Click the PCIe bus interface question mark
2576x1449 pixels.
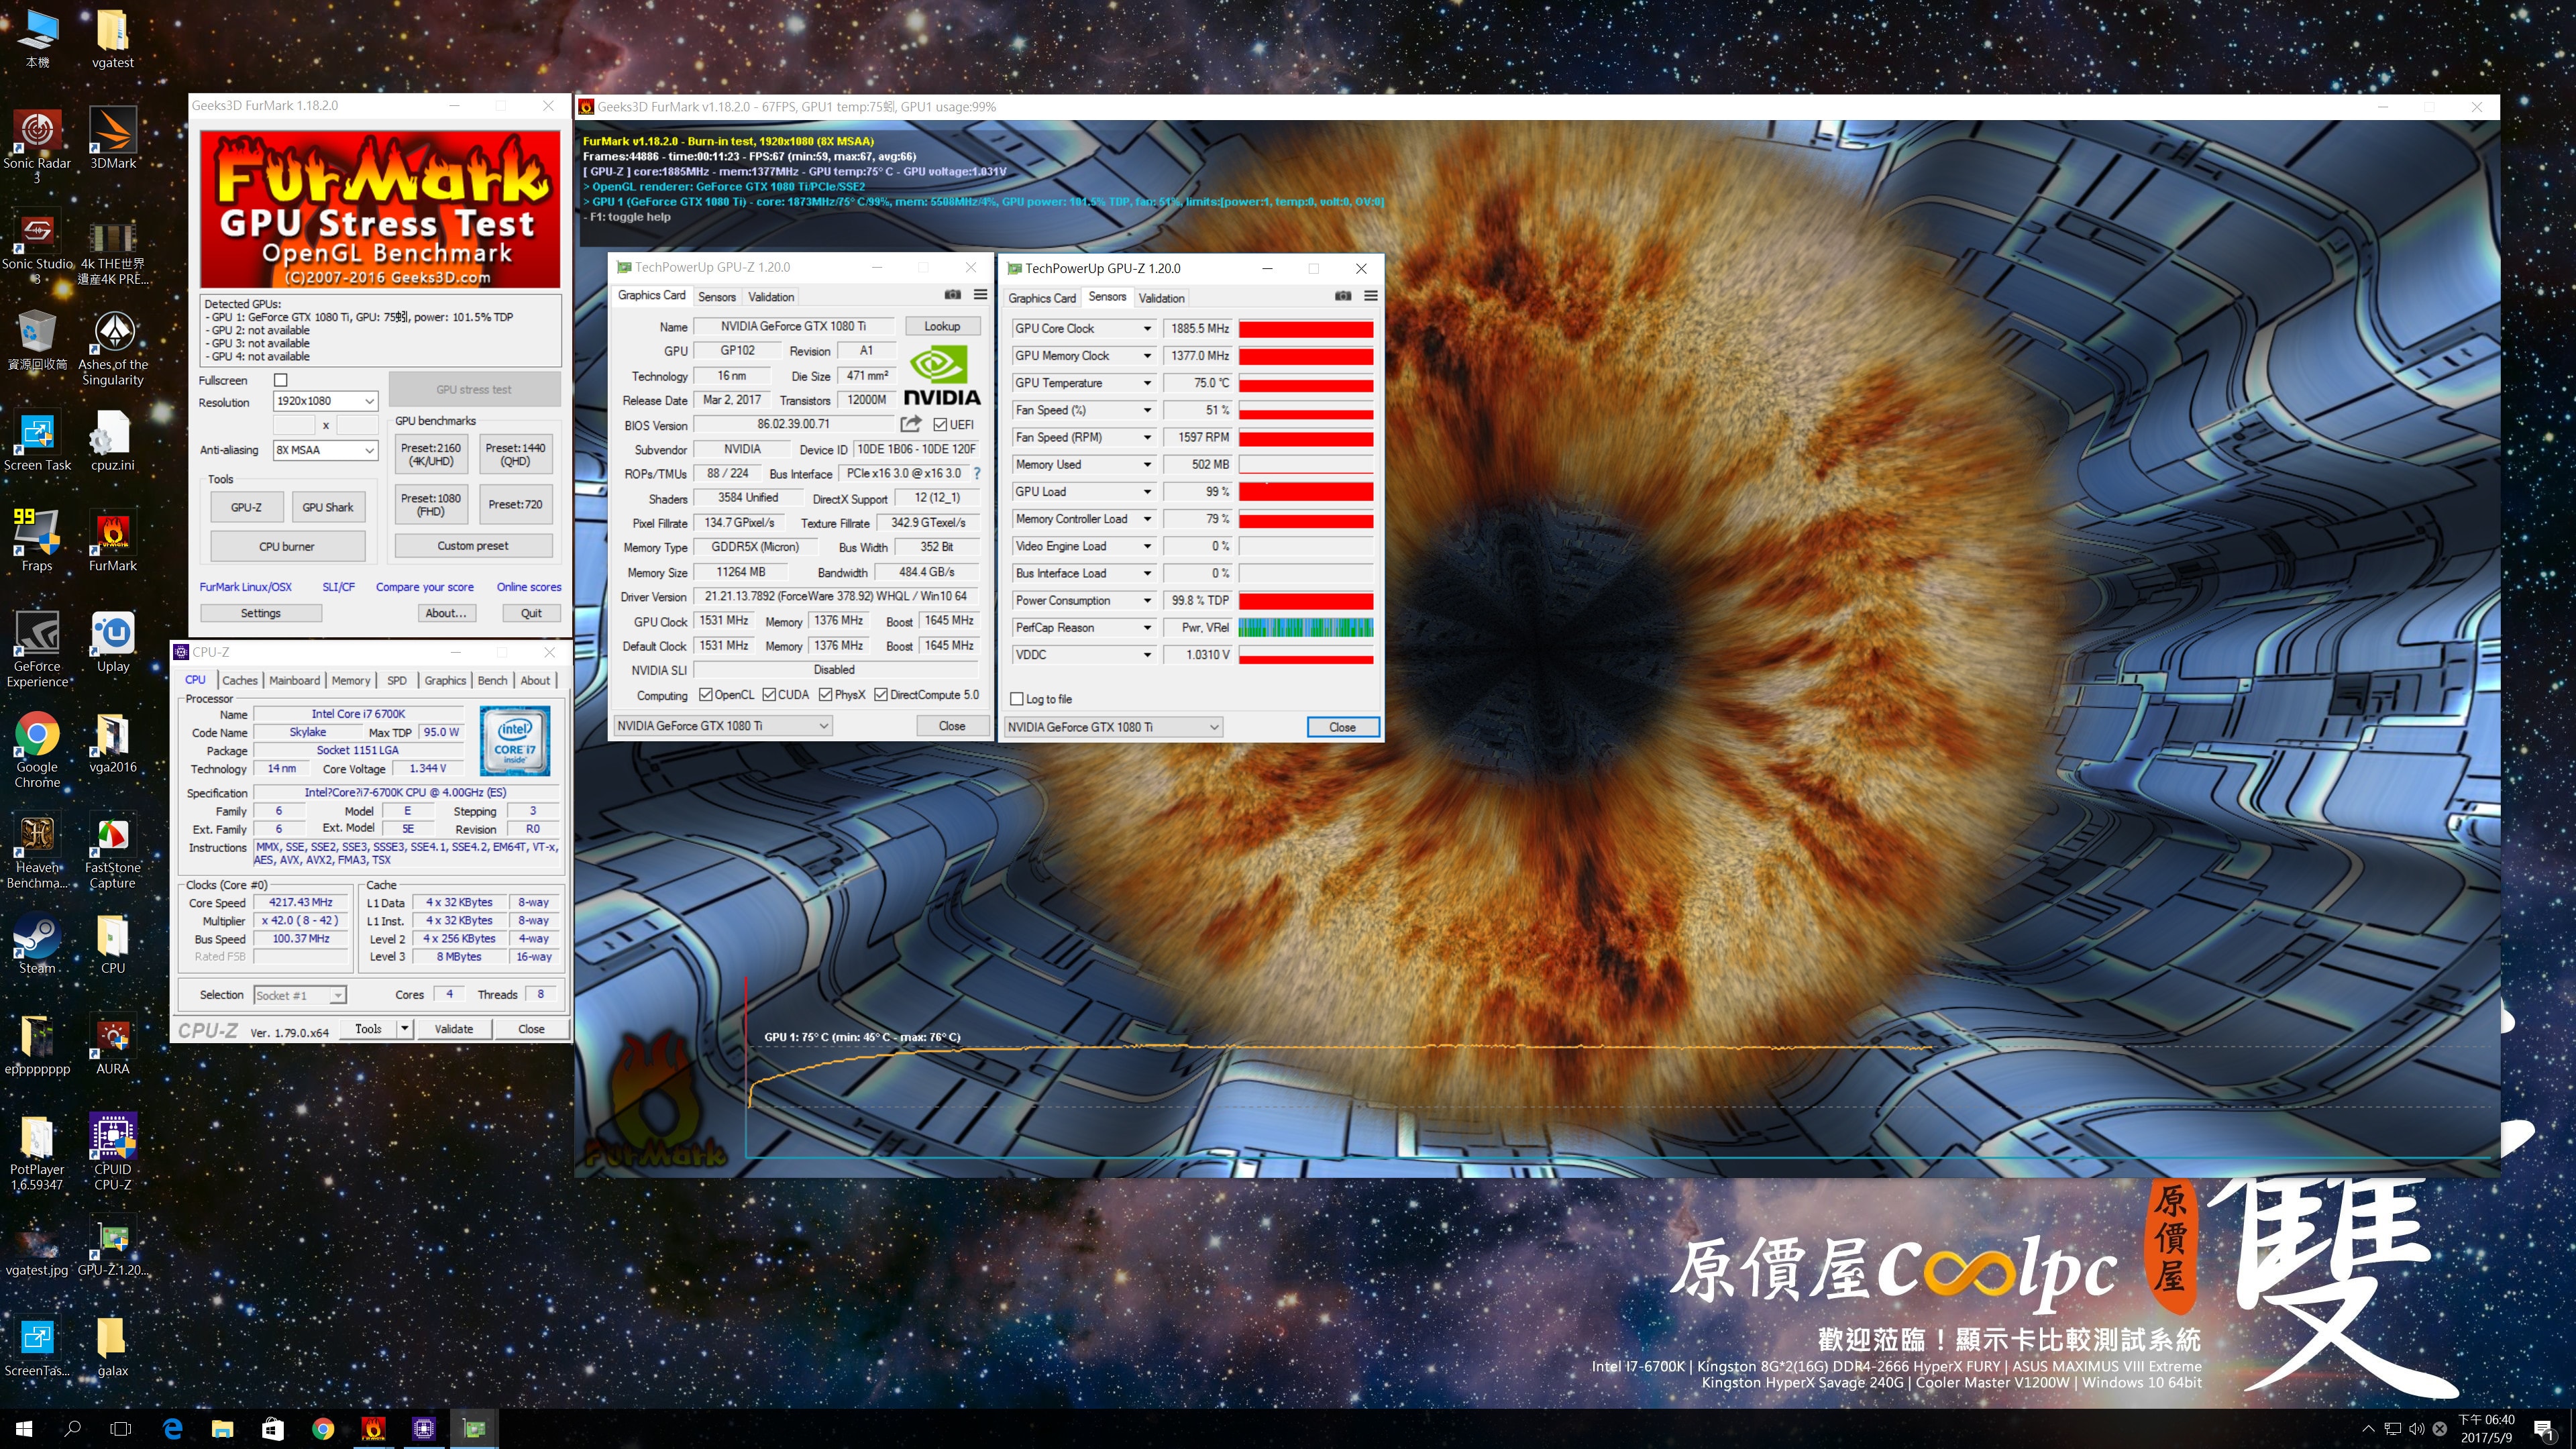pyautogui.click(x=976, y=473)
